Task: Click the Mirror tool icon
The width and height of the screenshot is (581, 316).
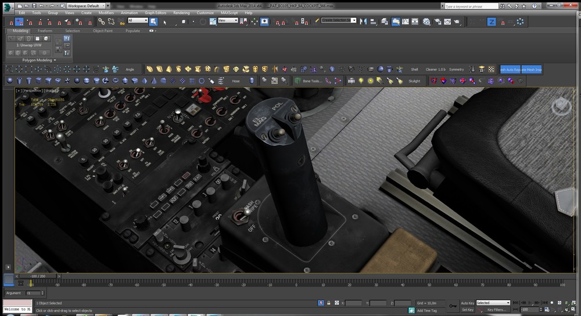Action: [363, 21]
